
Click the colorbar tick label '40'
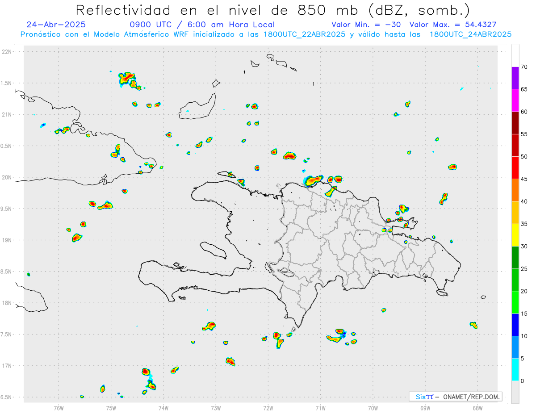coord(524,201)
